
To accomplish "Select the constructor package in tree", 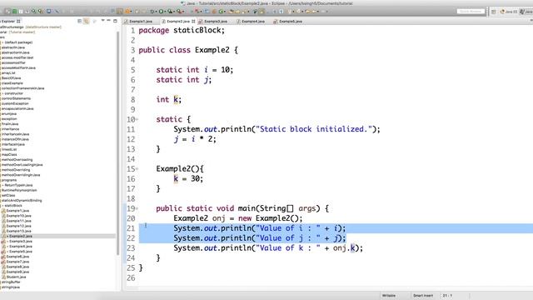I will [x=13, y=93].
